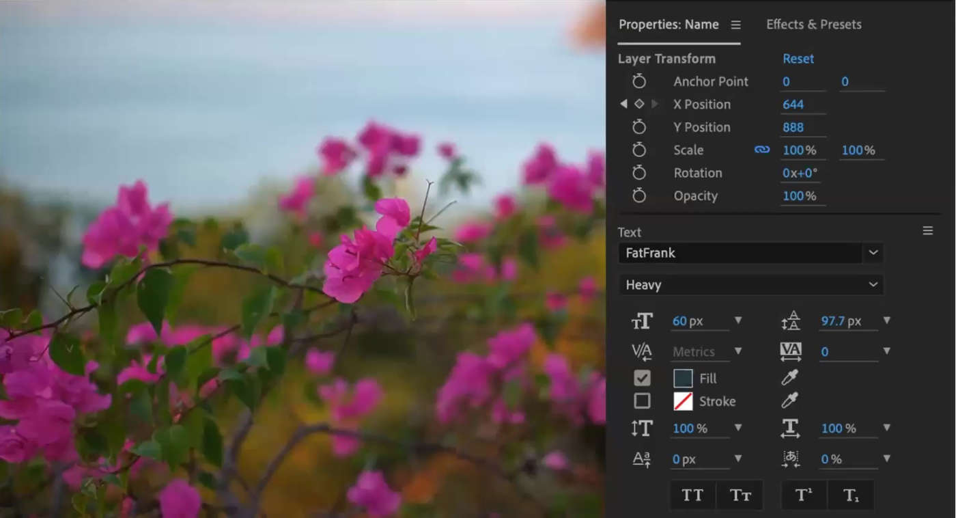Select the Fill eyedropper tool
Viewport: 956px width, 518px height.
pos(789,378)
